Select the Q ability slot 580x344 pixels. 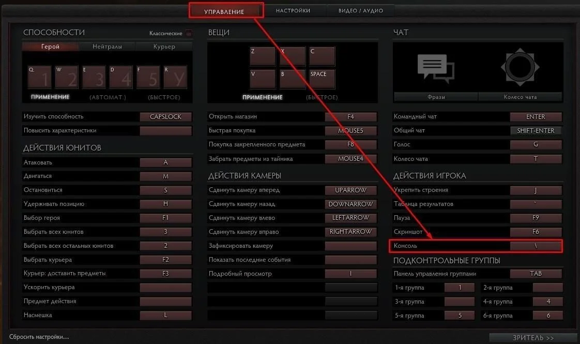coord(40,77)
